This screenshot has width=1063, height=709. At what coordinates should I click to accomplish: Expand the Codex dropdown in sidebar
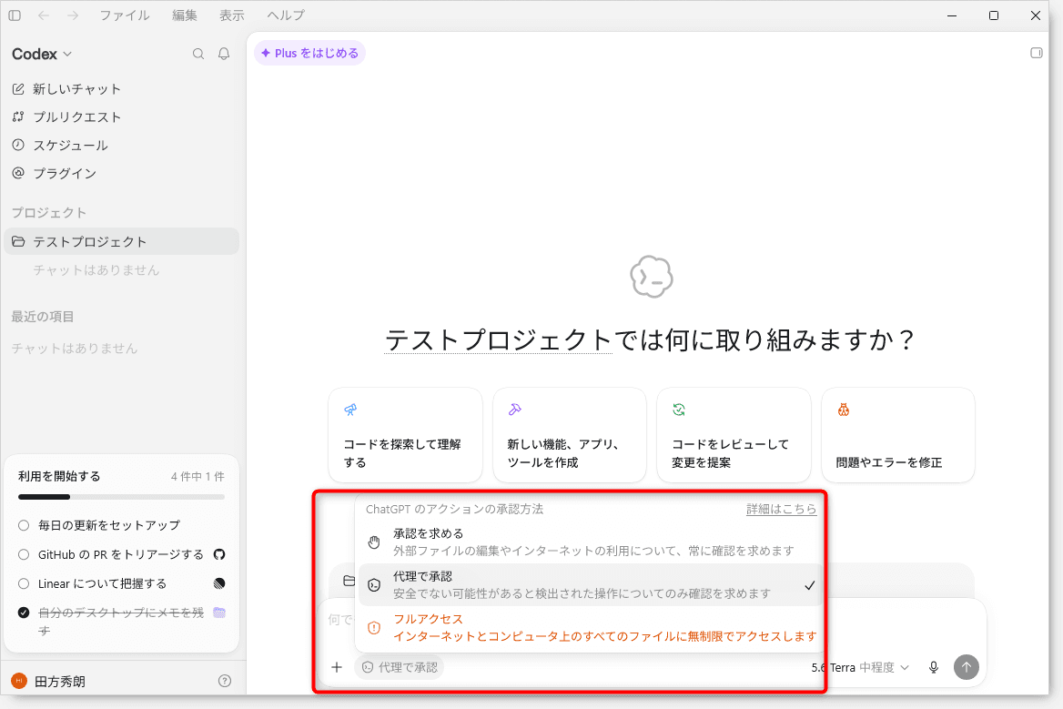41,55
